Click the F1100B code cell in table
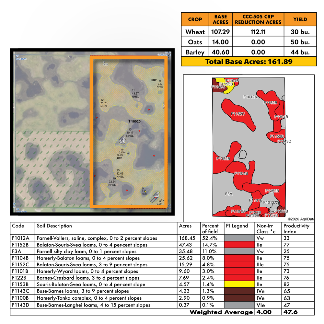Image resolution: width=324 pixels, height=324 pixels. [x=22, y=298]
